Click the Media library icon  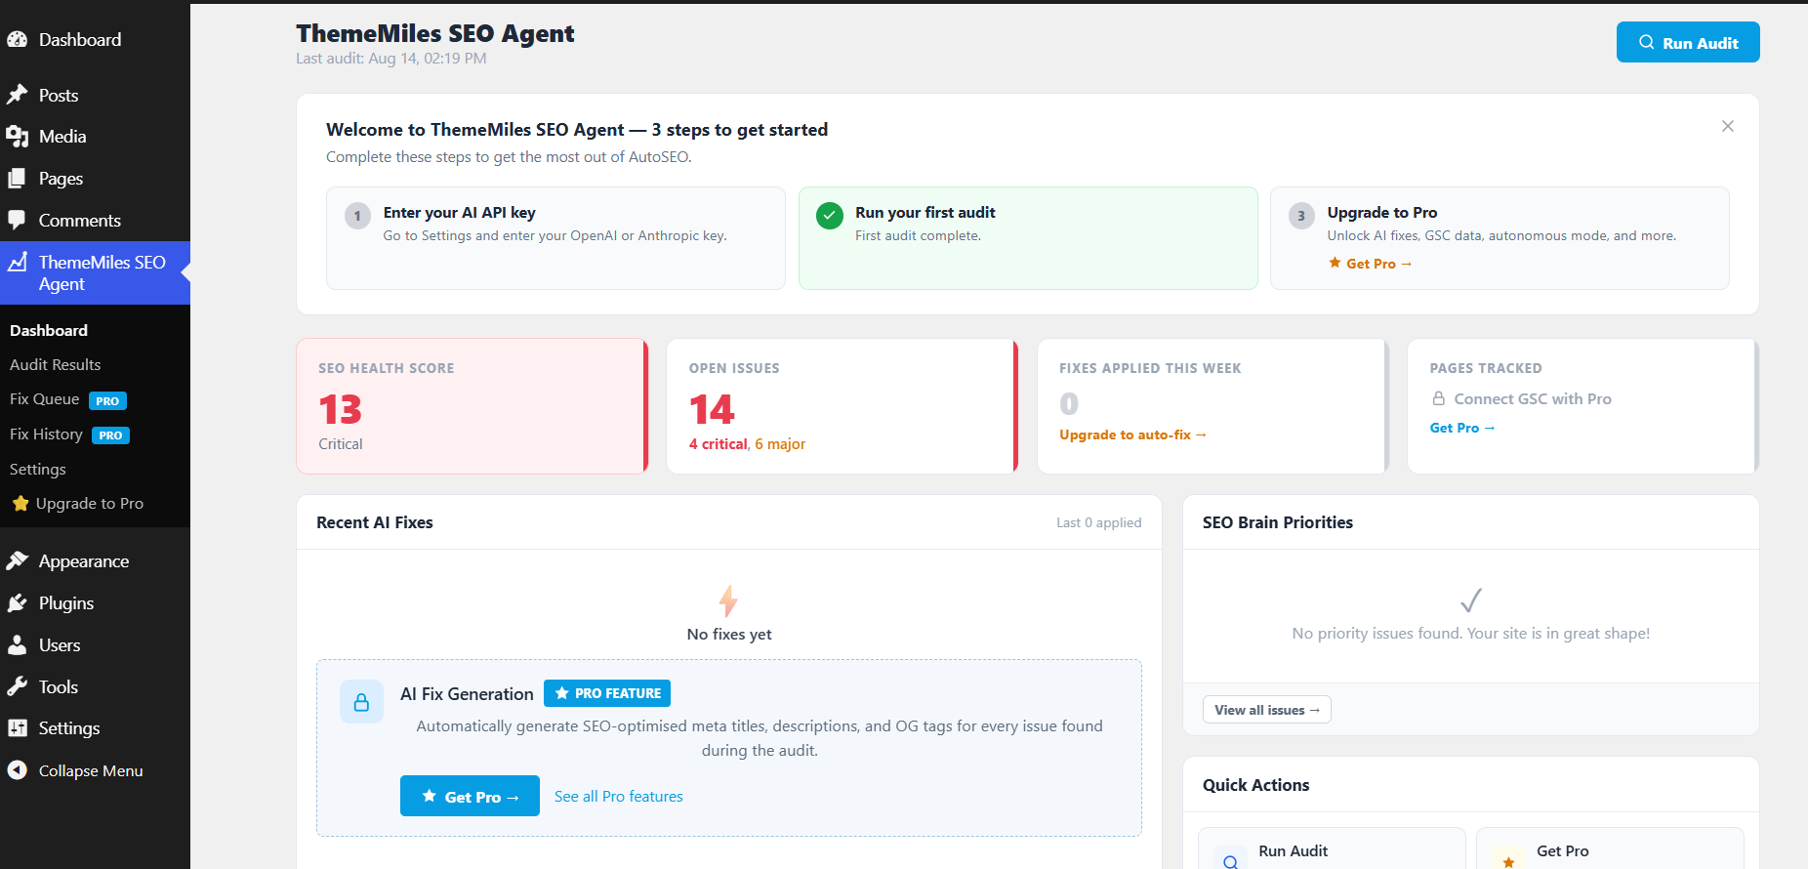click(x=17, y=137)
